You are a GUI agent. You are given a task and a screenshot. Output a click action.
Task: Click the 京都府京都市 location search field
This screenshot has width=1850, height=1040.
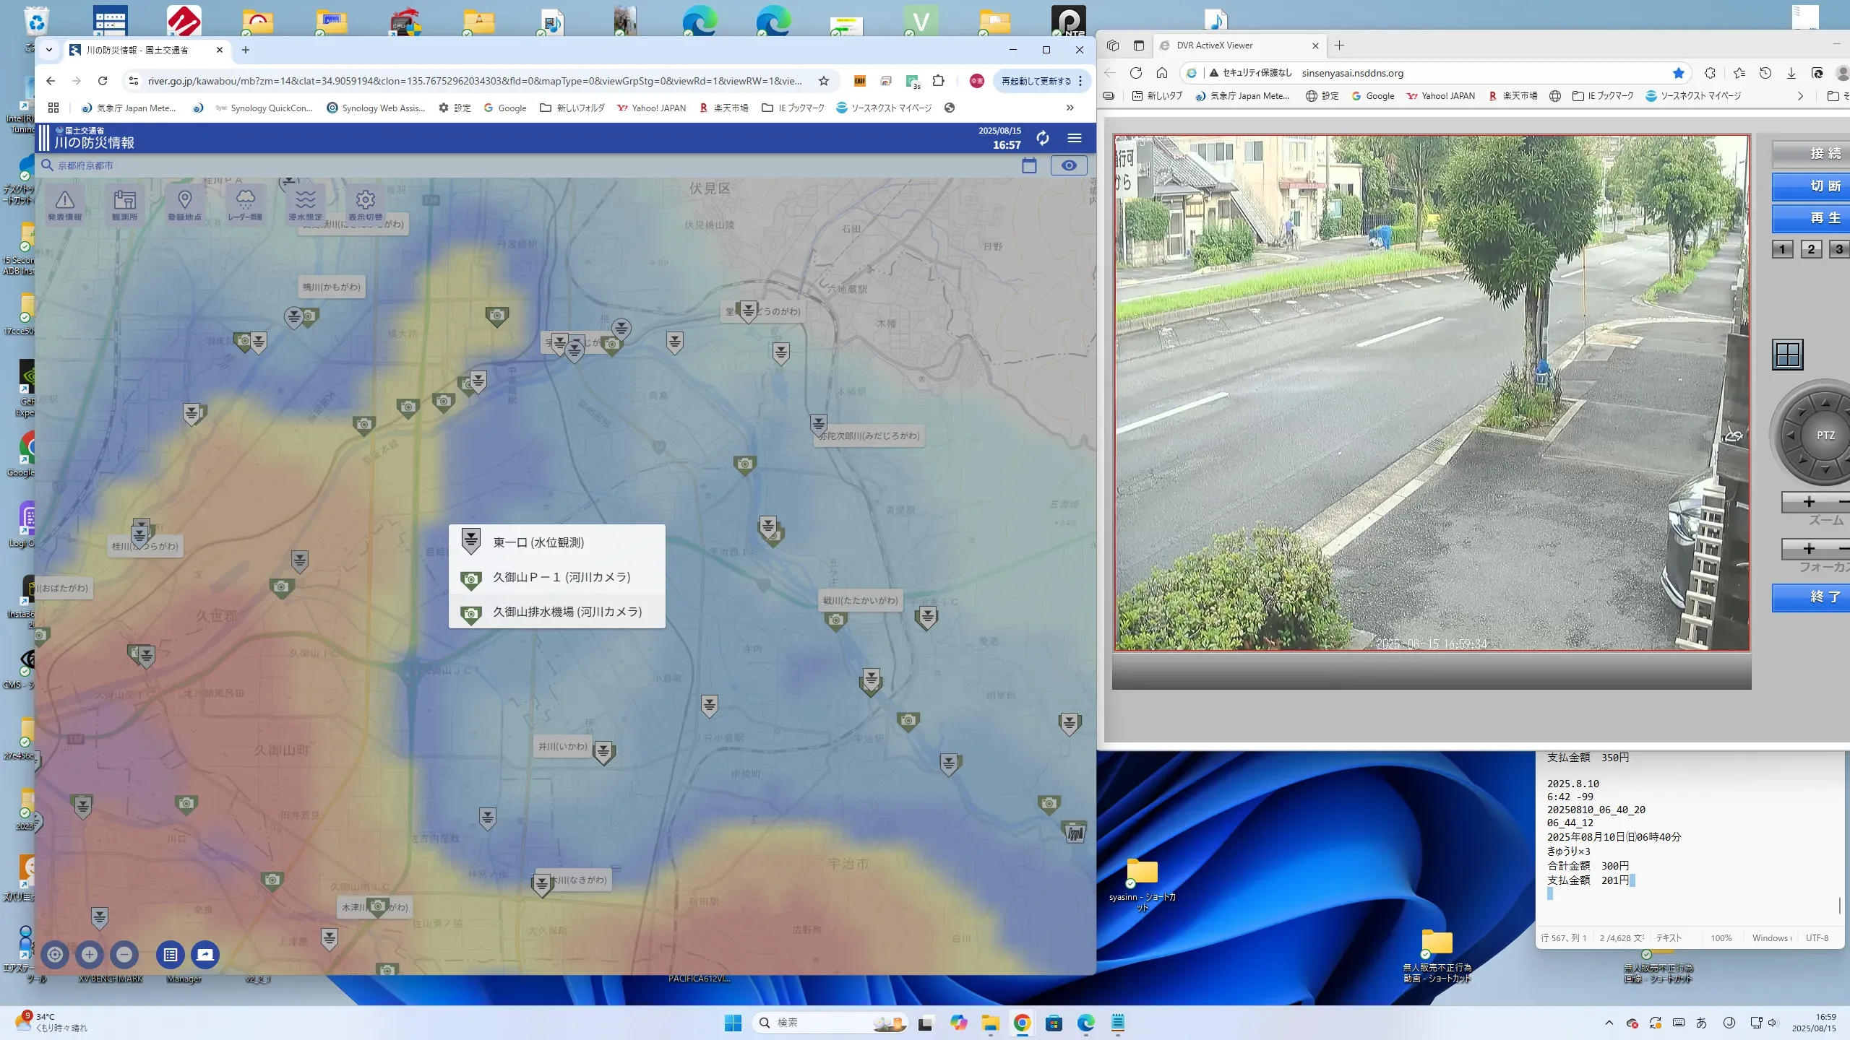point(85,165)
